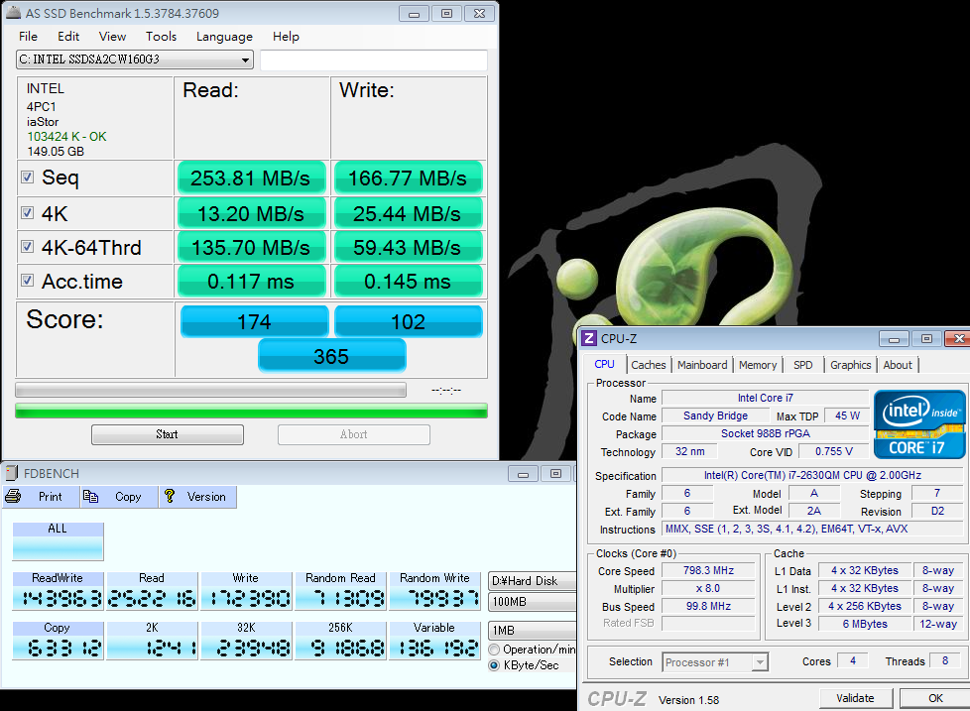
Task: Click OK in the CPU-Z window
Action: pyautogui.click(x=935, y=698)
